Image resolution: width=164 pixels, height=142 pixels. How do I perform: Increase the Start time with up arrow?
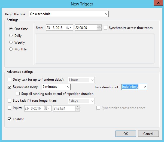[99, 26]
